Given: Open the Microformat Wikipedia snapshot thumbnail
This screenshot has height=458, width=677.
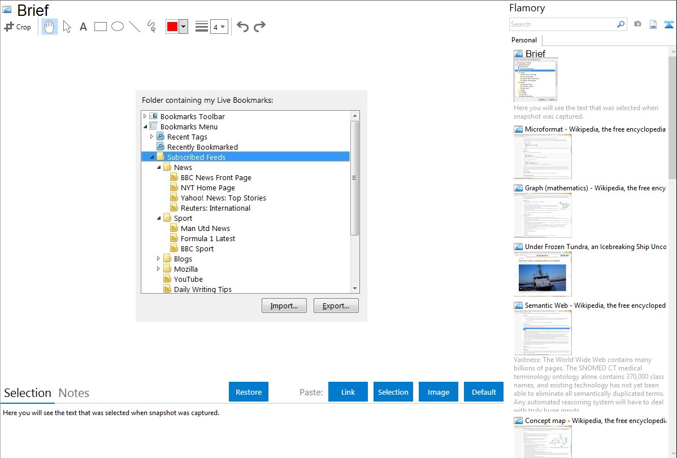Looking at the screenshot, I should (x=543, y=156).
